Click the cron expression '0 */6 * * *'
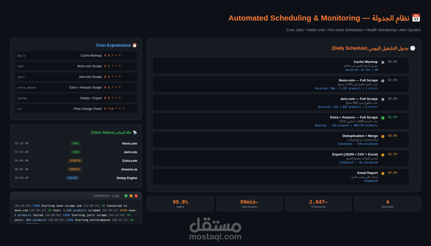This screenshot has width=431, height=246. tap(114, 109)
